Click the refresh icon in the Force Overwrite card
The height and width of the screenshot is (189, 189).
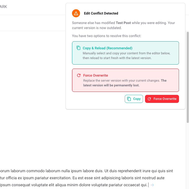[79, 75]
